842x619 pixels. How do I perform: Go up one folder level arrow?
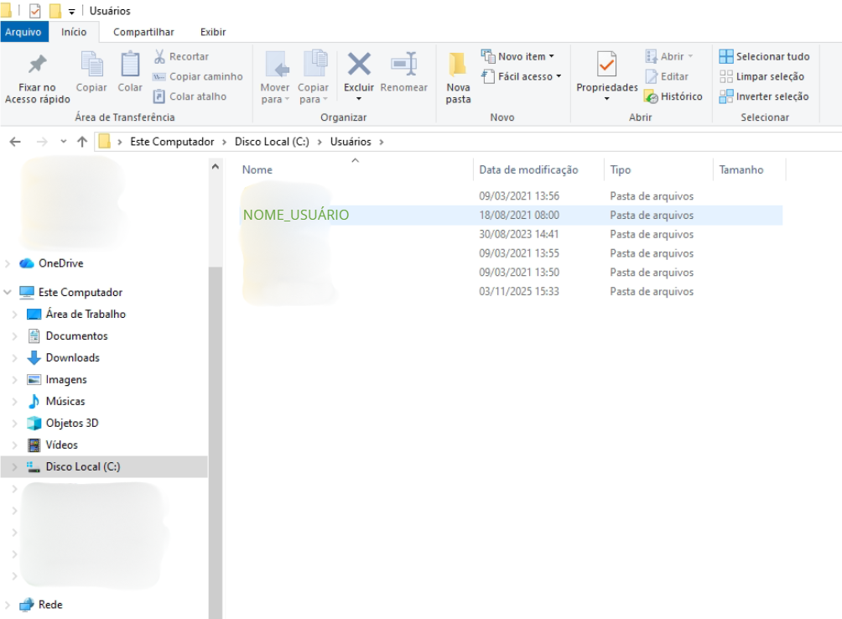pos(82,142)
